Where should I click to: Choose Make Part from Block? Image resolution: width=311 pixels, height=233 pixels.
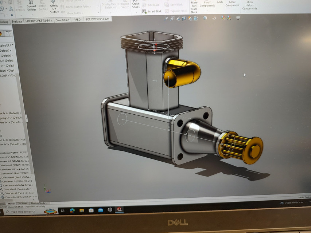click(194, 6)
